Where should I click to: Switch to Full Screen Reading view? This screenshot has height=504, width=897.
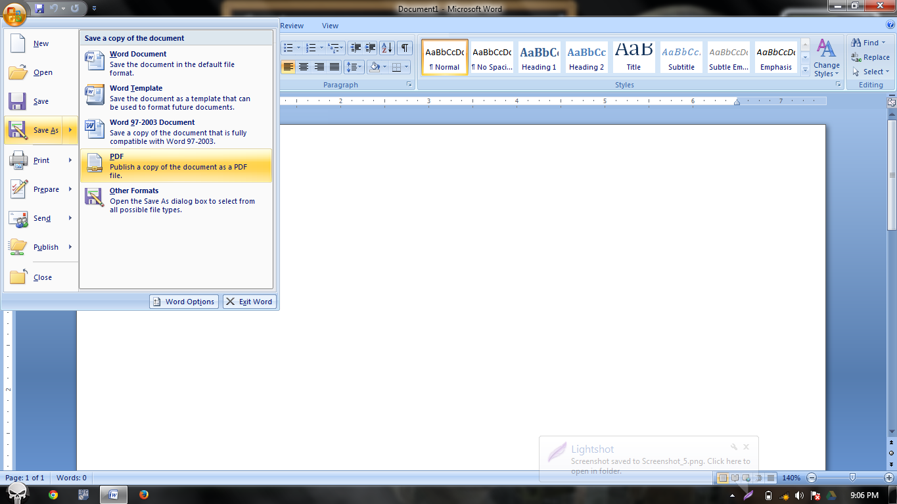(x=735, y=478)
